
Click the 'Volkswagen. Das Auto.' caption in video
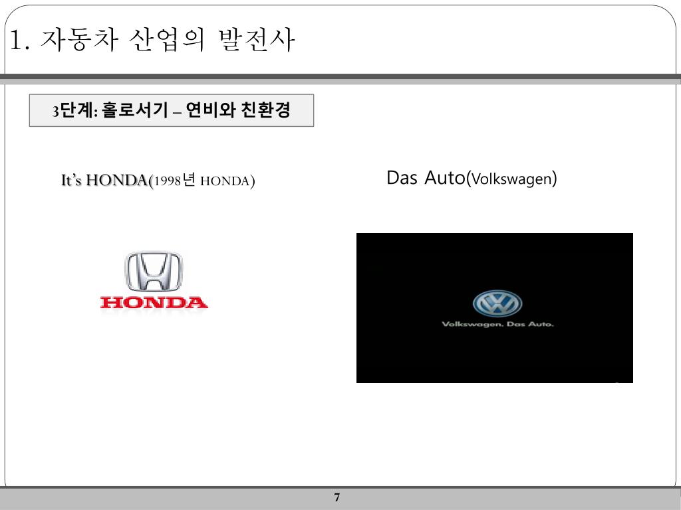[497, 324]
